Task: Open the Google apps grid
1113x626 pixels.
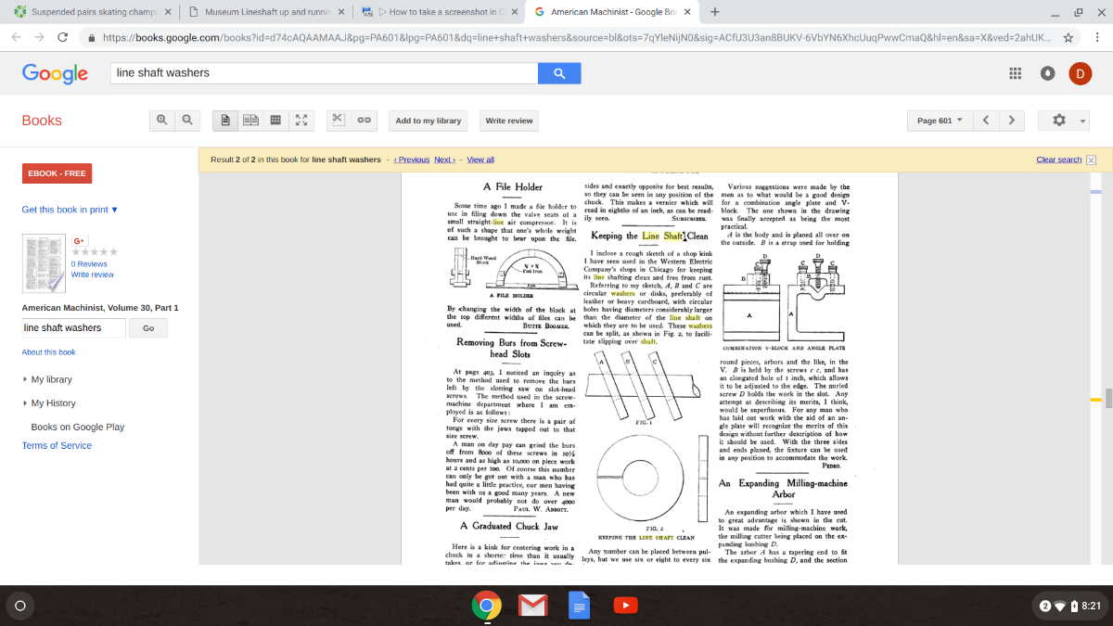Action: [1015, 73]
